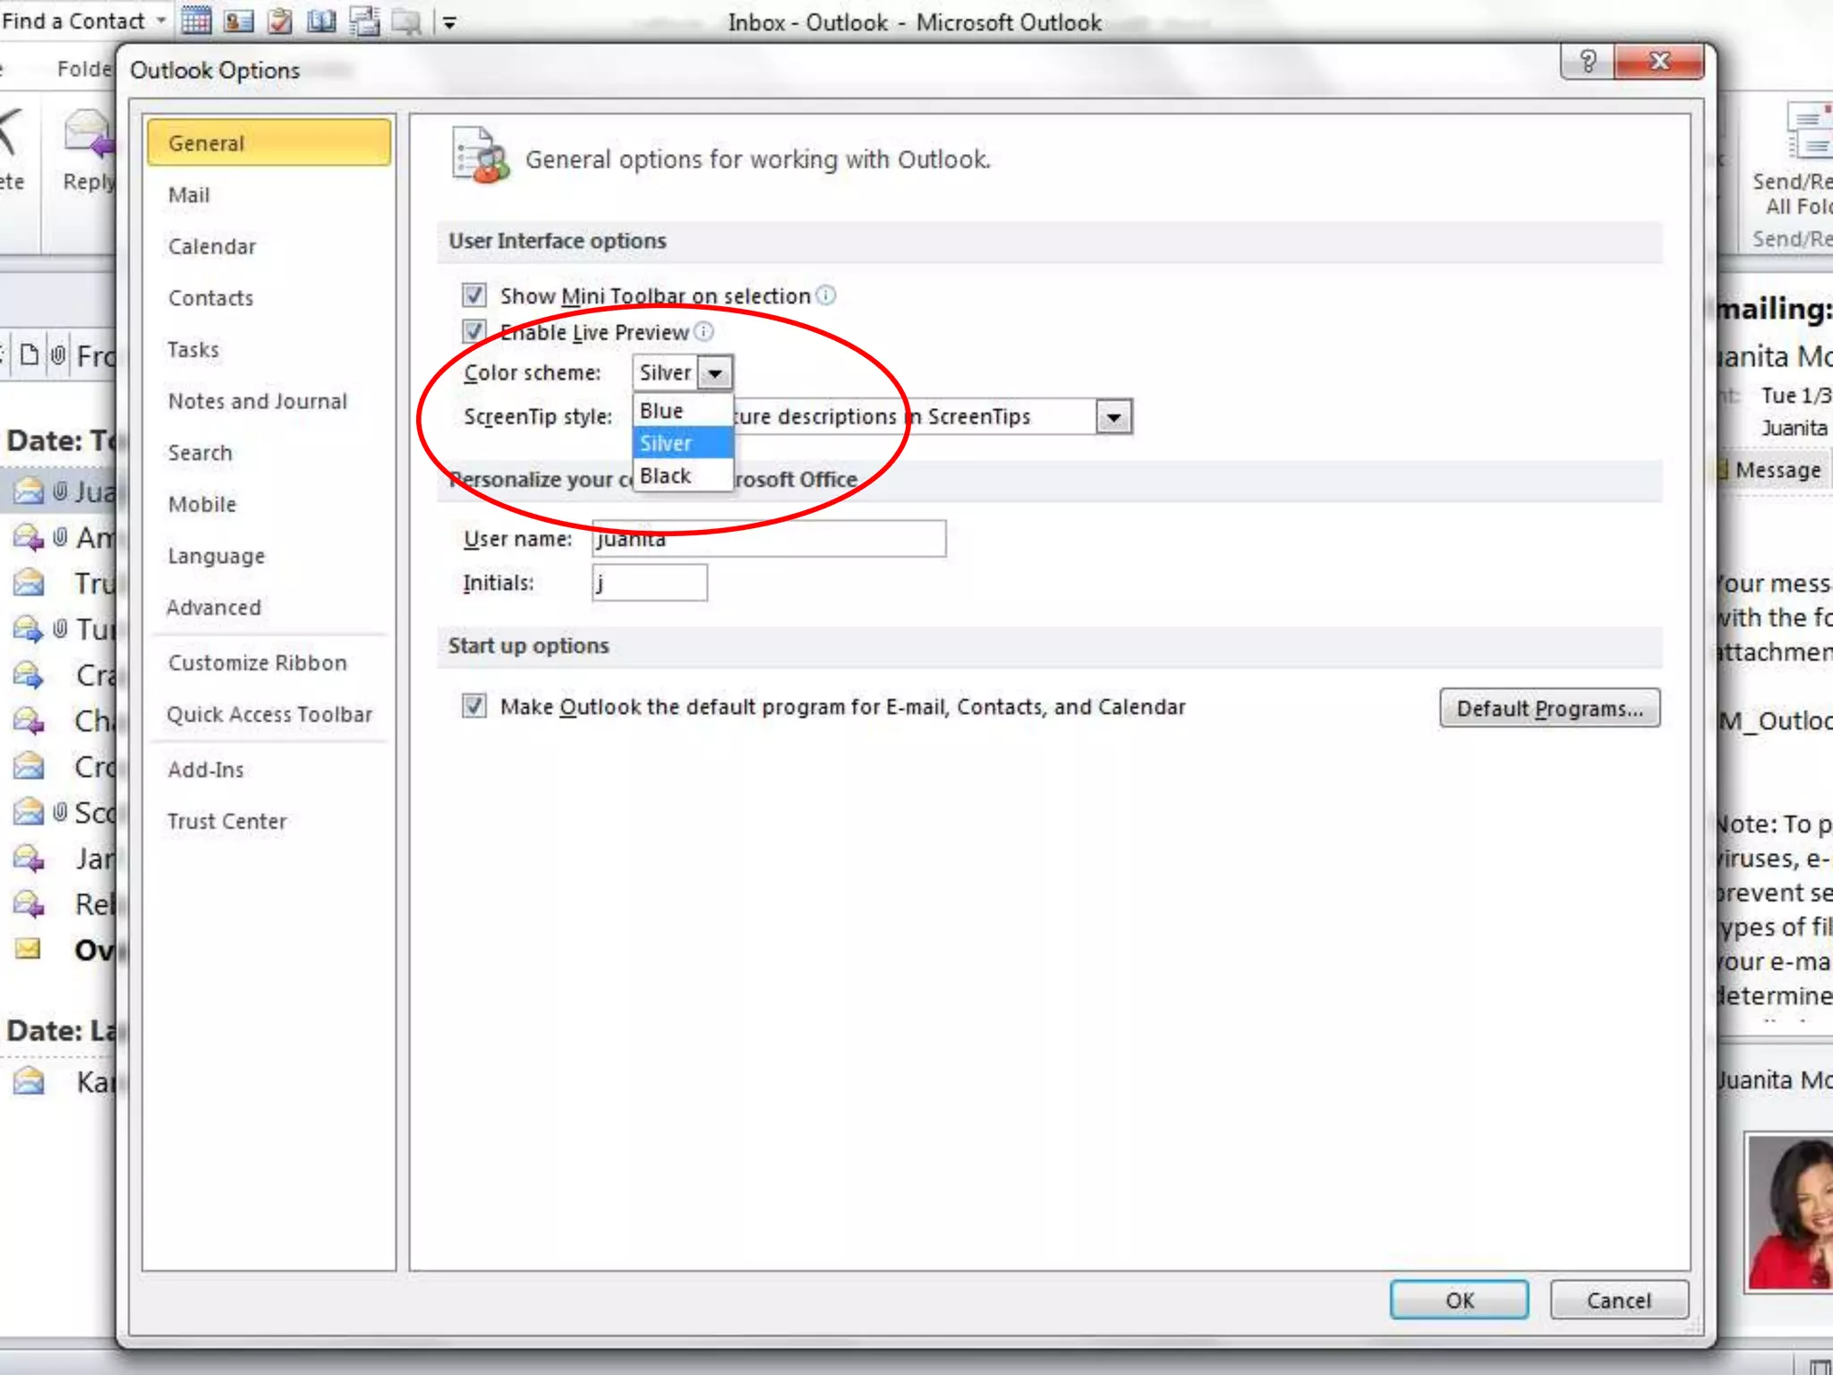1833x1375 pixels.
Task: Click info icon beside Show Mini Toolbar
Action: (826, 295)
